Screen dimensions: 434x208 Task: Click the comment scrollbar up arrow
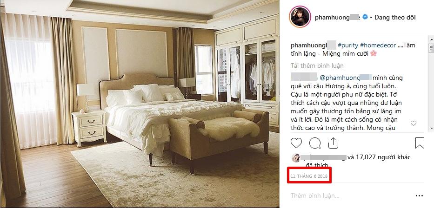point(431,38)
